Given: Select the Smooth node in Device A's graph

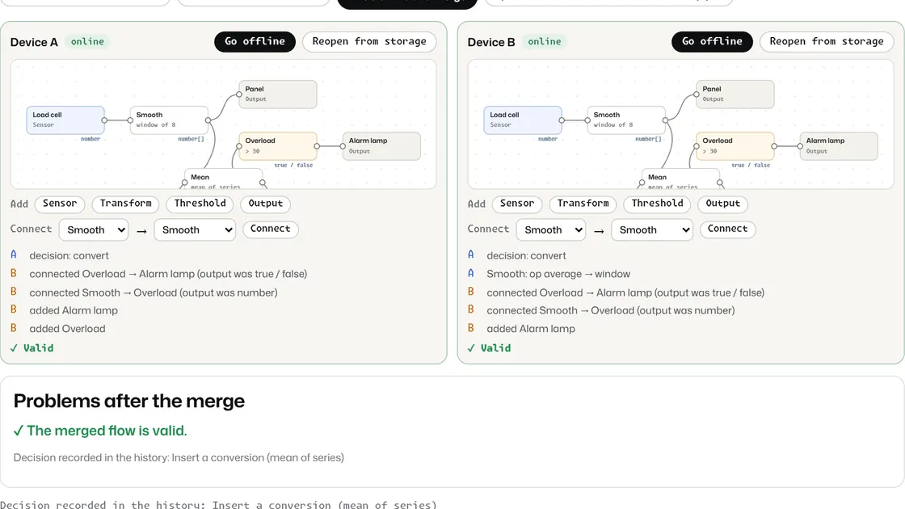Looking at the screenshot, I should point(169,120).
